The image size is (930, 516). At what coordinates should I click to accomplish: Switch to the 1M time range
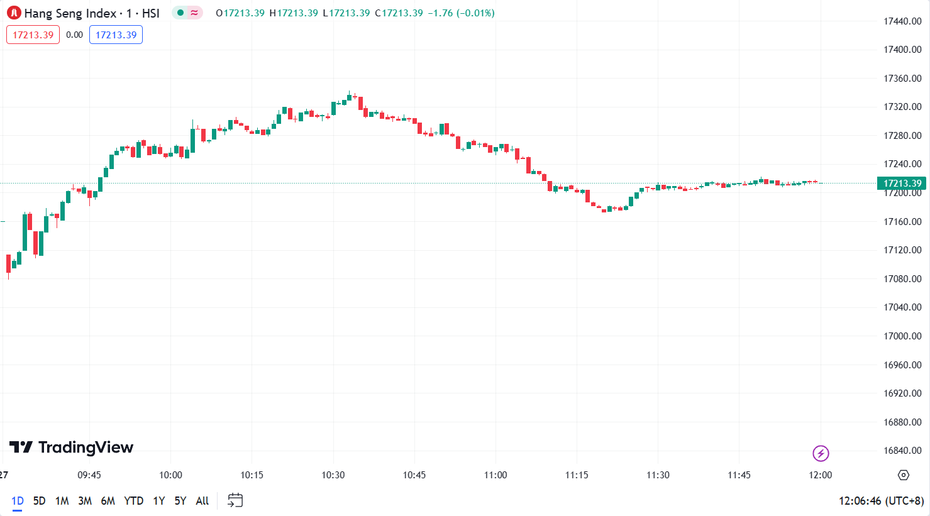click(x=62, y=501)
